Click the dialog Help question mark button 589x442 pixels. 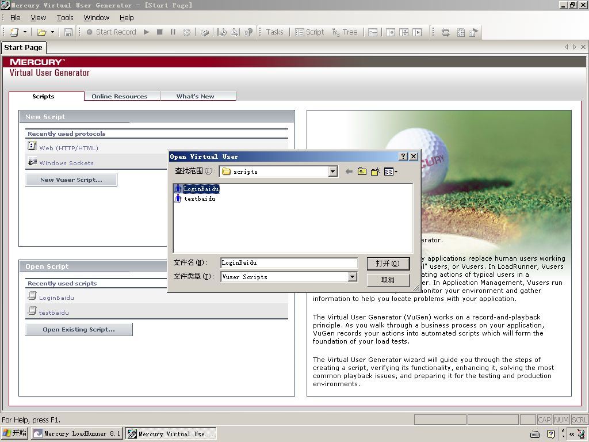403,157
